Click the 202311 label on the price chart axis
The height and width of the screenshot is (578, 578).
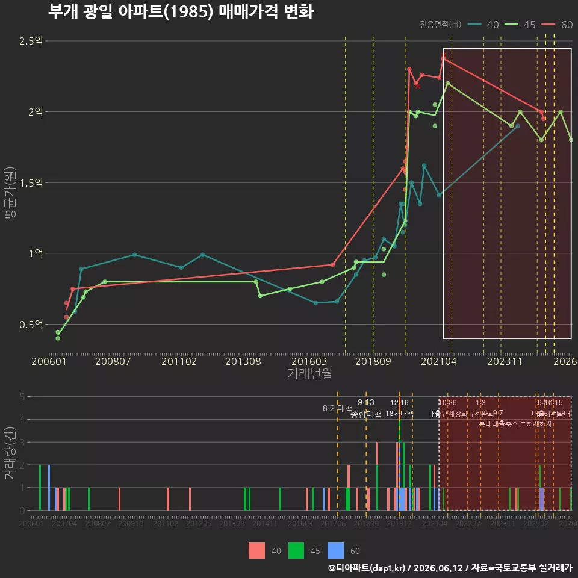point(505,361)
